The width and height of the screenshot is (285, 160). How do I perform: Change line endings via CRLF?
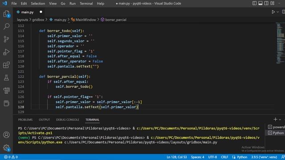tap(224, 157)
